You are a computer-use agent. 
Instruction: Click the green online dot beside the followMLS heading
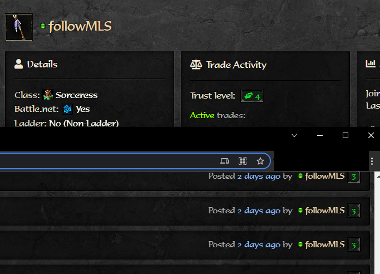click(43, 26)
